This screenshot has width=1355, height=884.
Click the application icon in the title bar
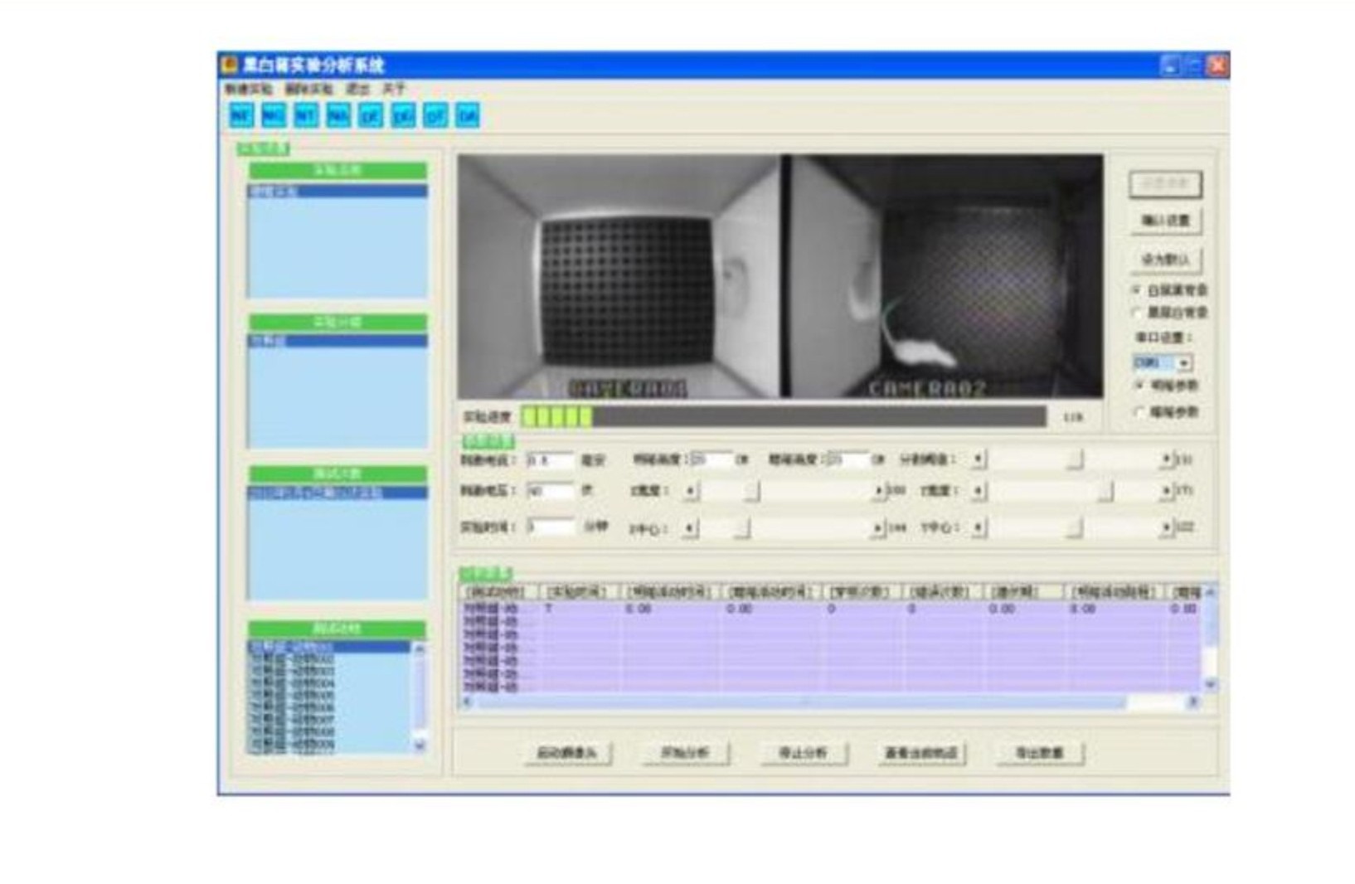(230, 65)
